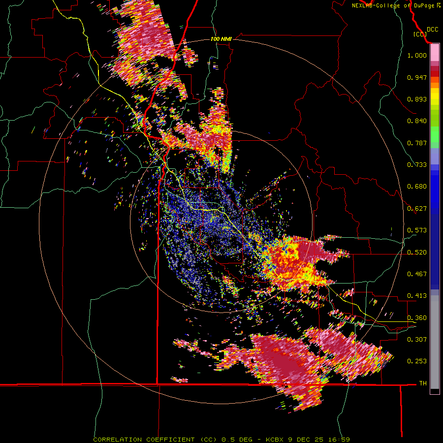443x443 pixels.
Task: Click the 0.627 legend value
Action: (417, 209)
